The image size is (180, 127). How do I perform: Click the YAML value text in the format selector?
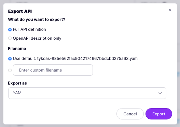18,93
